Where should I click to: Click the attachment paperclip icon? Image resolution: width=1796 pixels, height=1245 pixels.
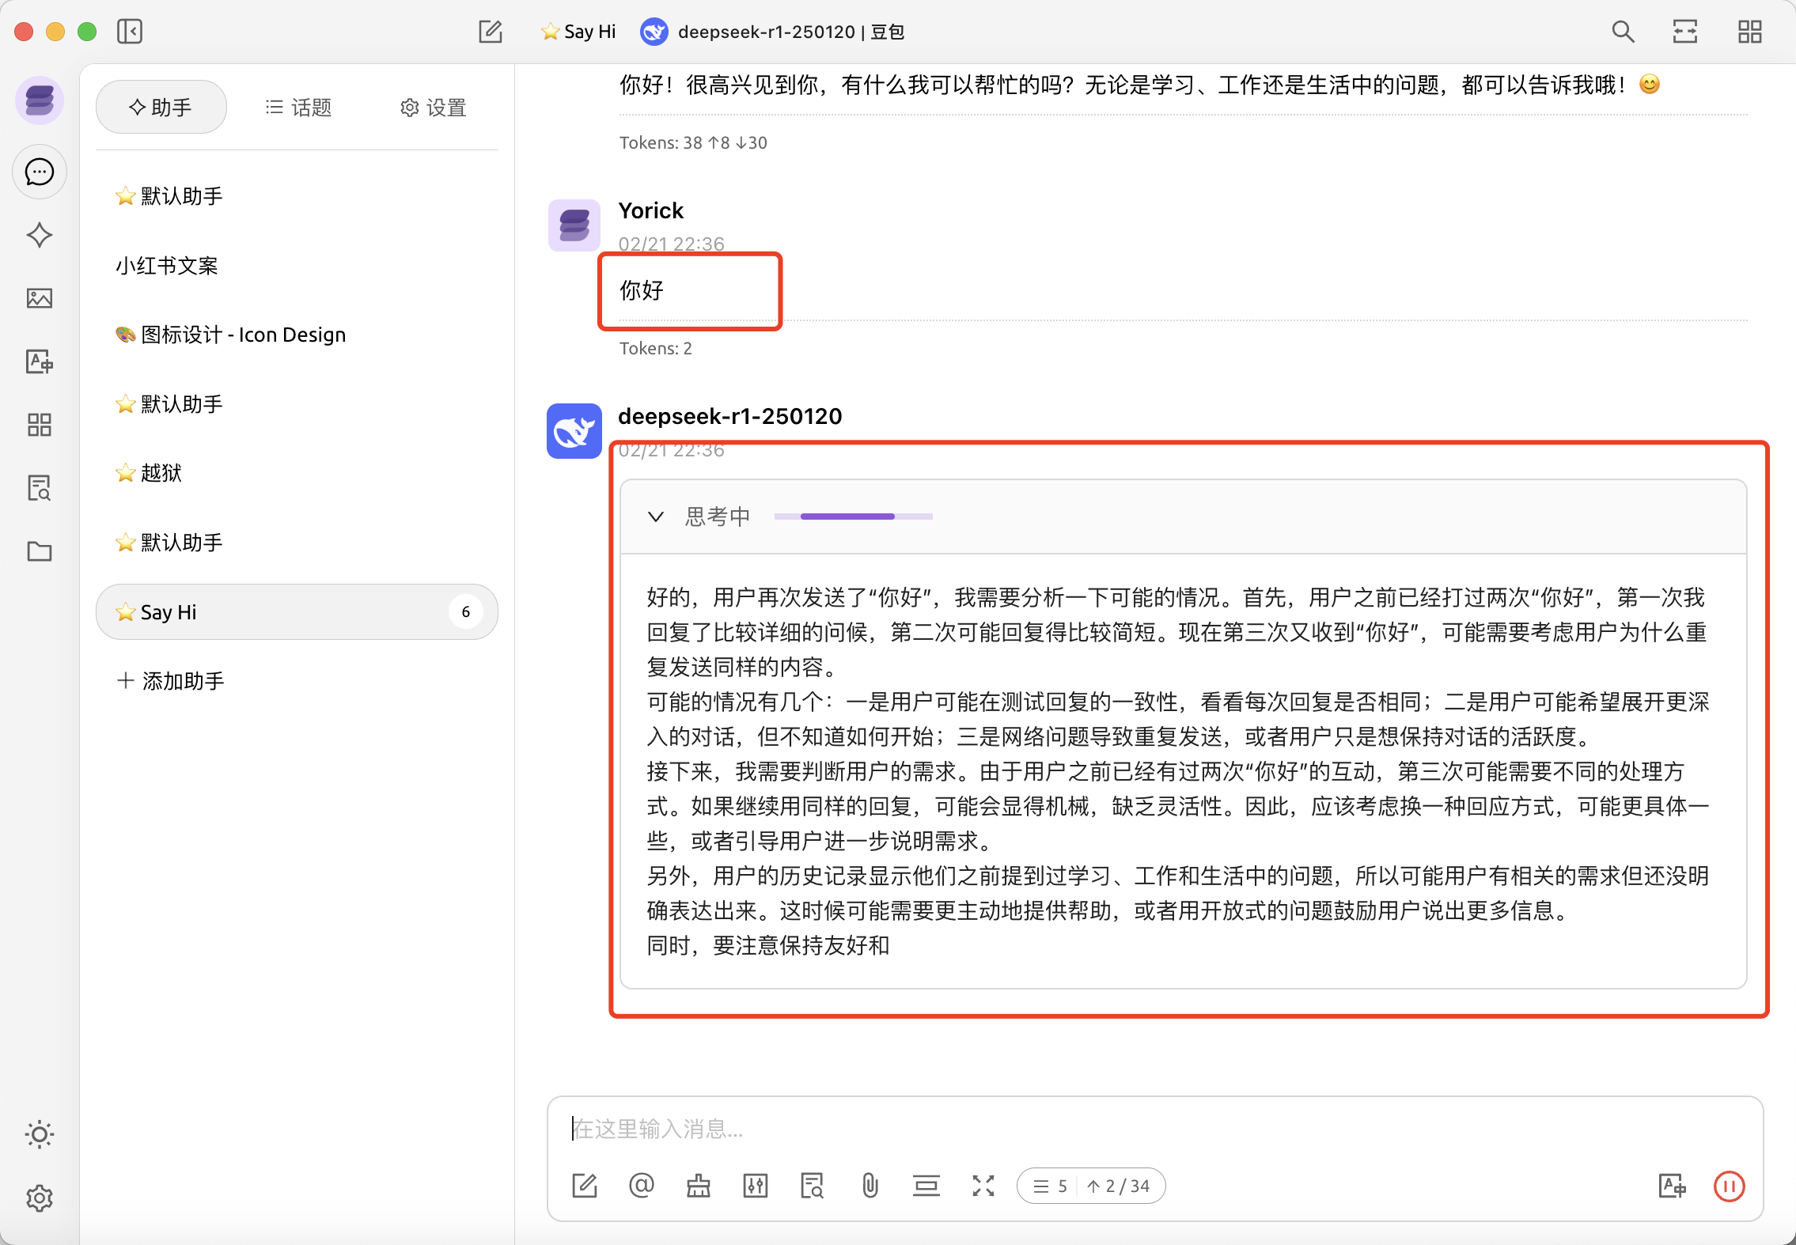tap(870, 1186)
